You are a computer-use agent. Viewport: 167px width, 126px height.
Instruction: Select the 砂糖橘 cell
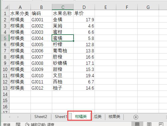63,63
